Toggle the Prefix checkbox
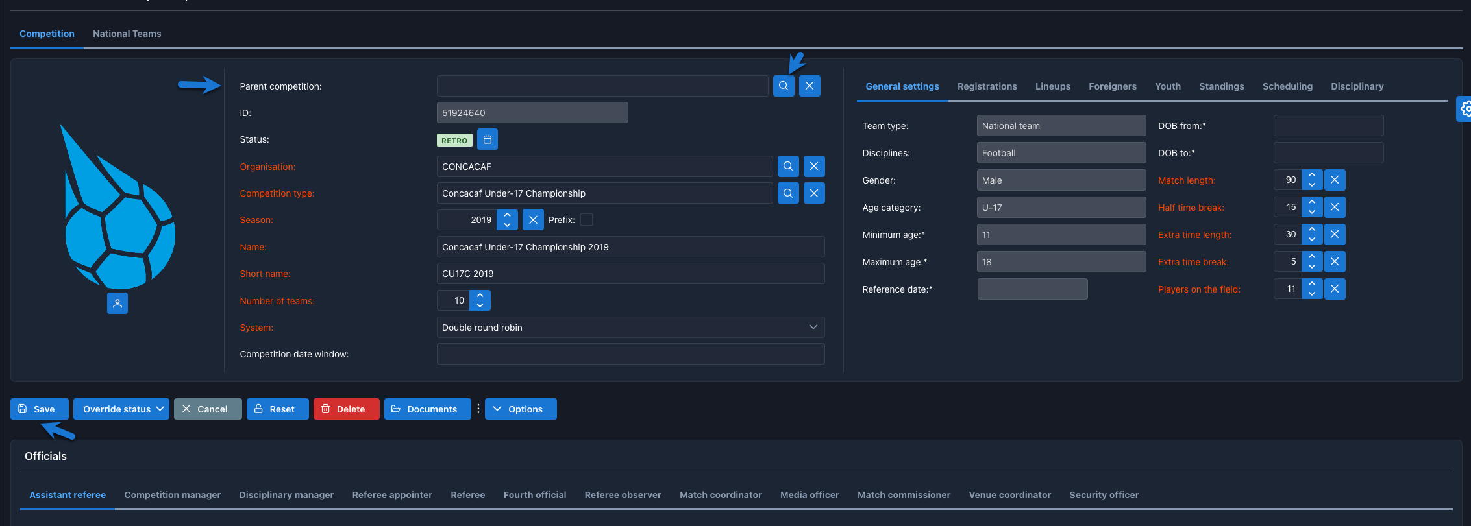 pos(586,220)
